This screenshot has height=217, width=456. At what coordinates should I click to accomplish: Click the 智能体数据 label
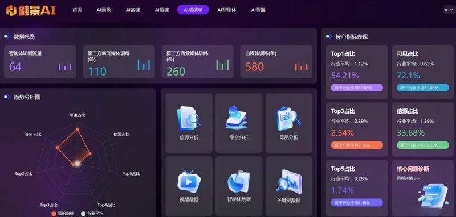(x=239, y=199)
